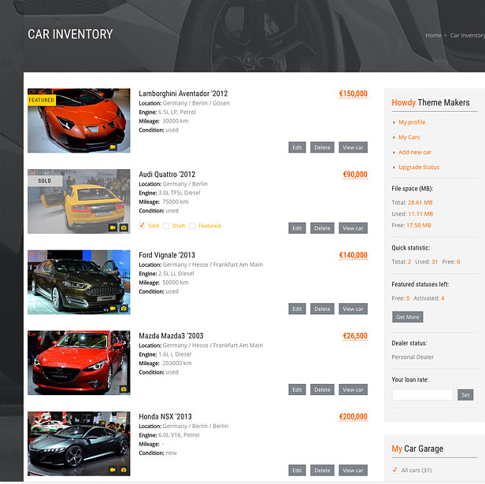Click video icon on Lamborghini Aventador thumbnail
Viewport: 485px width, 484px height.
tap(113, 146)
